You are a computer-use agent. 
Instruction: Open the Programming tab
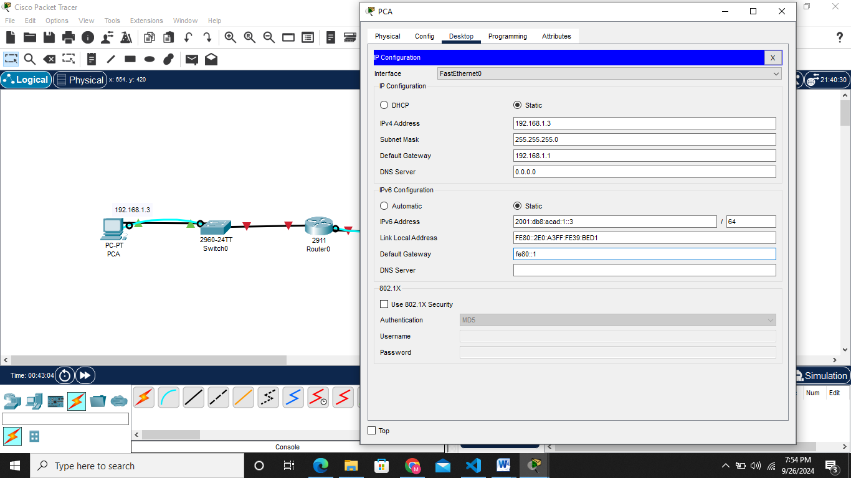click(x=507, y=36)
